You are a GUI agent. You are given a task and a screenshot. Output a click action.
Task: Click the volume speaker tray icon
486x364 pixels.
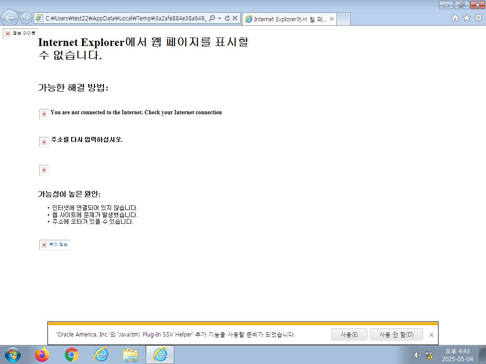click(x=418, y=355)
